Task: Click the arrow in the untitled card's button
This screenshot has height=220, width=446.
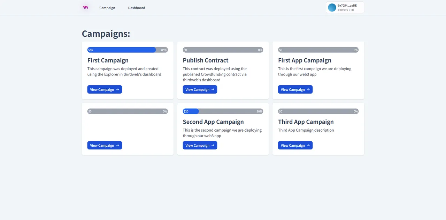Action: click(117, 145)
